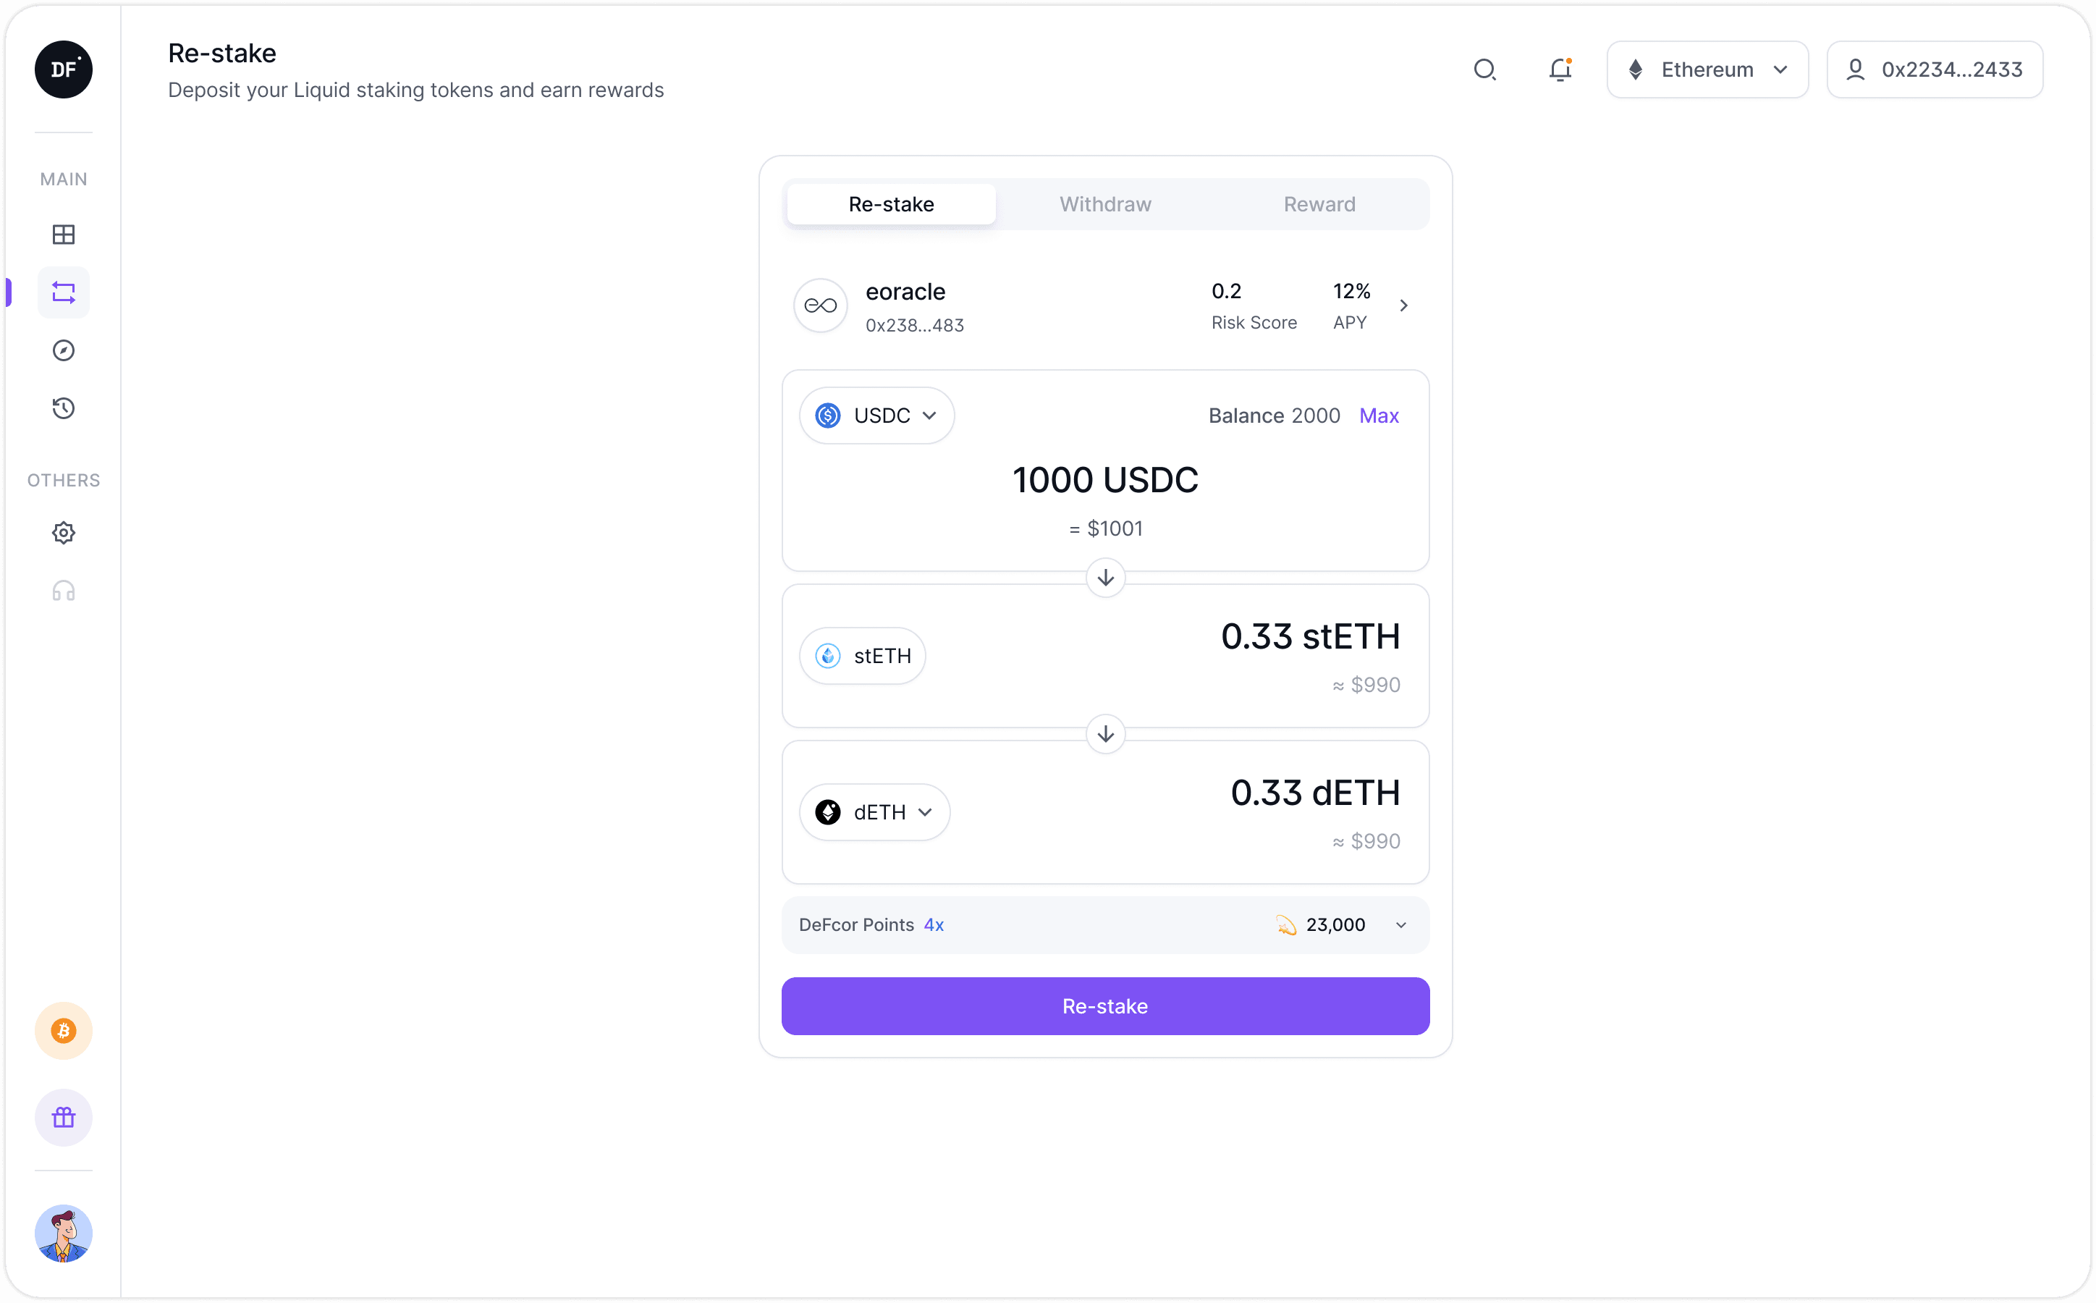
Task: Open settings gear in sidebar
Action: click(63, 533)
